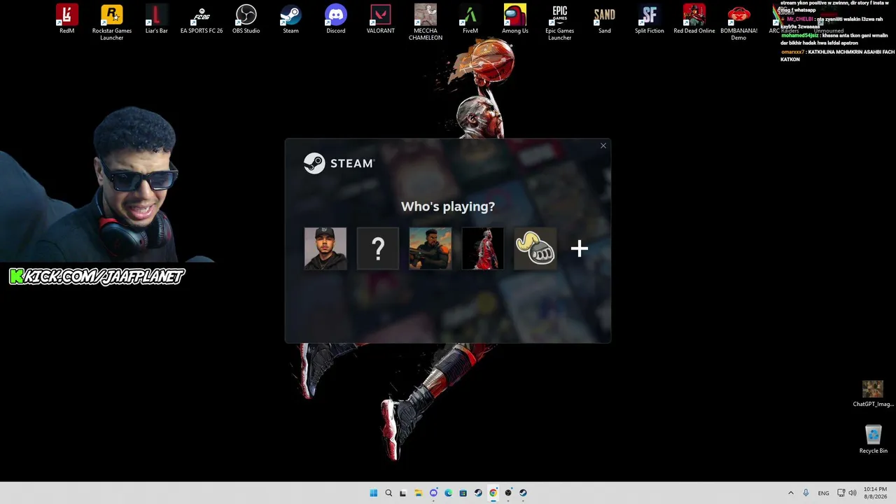The width and height of the screenshot is (896, 504).
Task: Select the VALORANT desktop icon
Action: pyautogui.click(x=381, y=20)
